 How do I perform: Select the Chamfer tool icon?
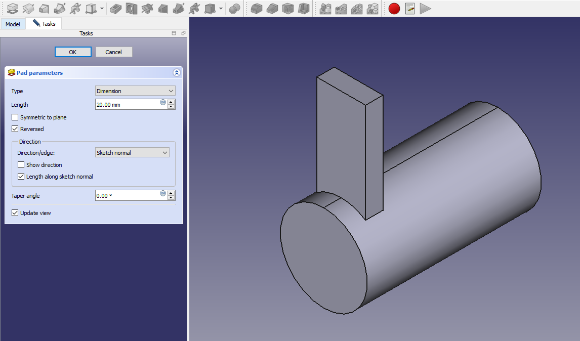click(272, 9)
